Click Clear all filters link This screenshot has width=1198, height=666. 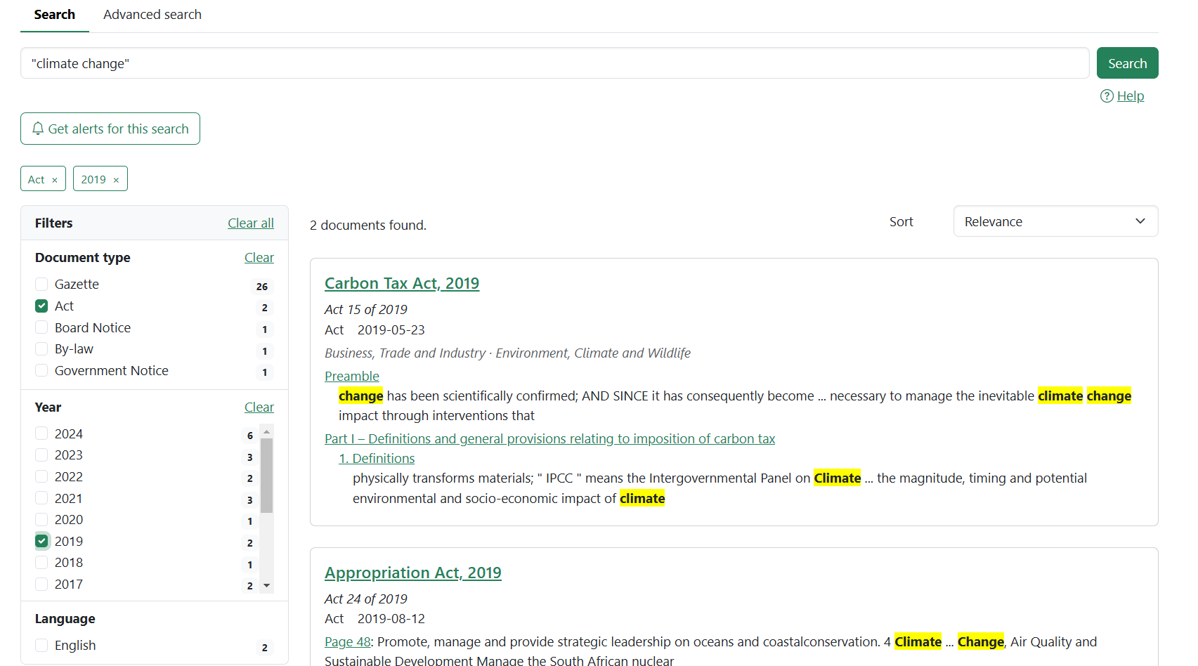[x=250, y=223]
